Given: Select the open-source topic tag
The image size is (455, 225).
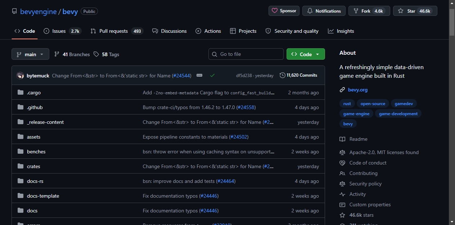Looking at the screenshot, I should click(x=373, y=104).
